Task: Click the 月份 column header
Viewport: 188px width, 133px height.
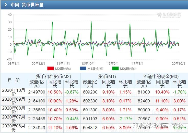Action: click(14, 80)
